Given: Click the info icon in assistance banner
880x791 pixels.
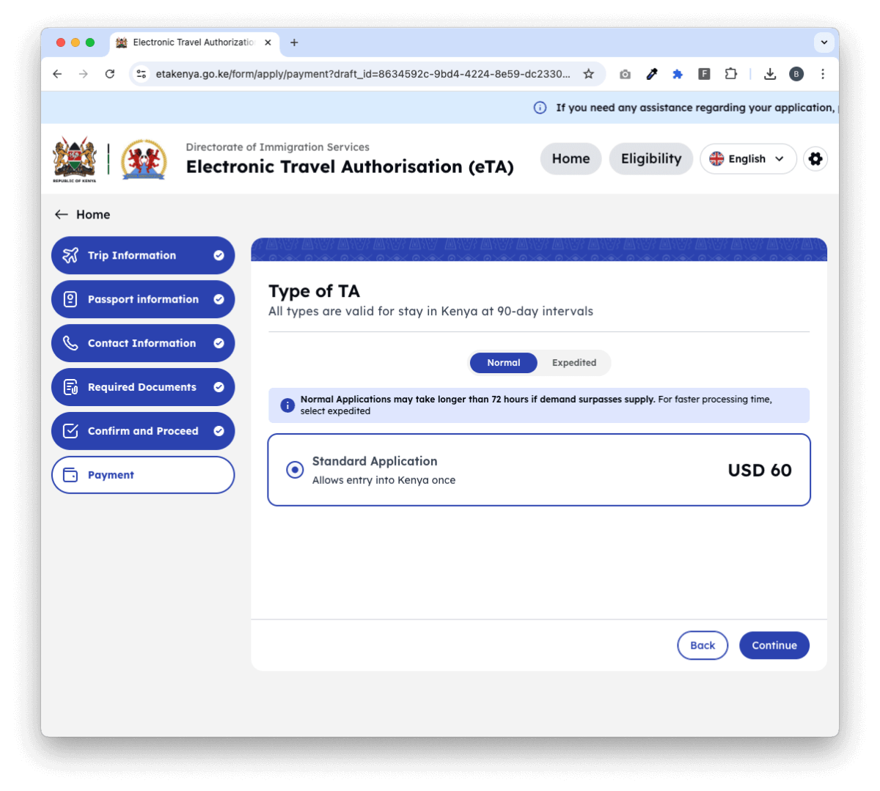Looking at the screenshot, I should tap(540, 108).
